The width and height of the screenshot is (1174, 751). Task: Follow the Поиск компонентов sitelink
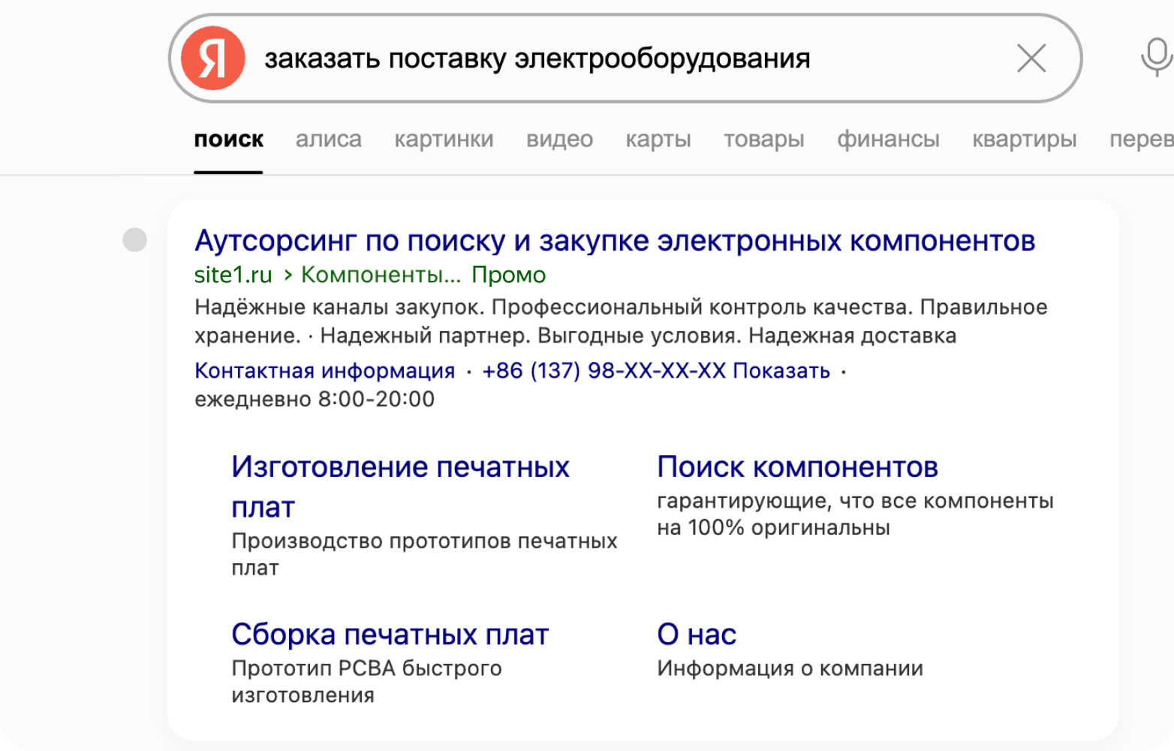(797, 467)
